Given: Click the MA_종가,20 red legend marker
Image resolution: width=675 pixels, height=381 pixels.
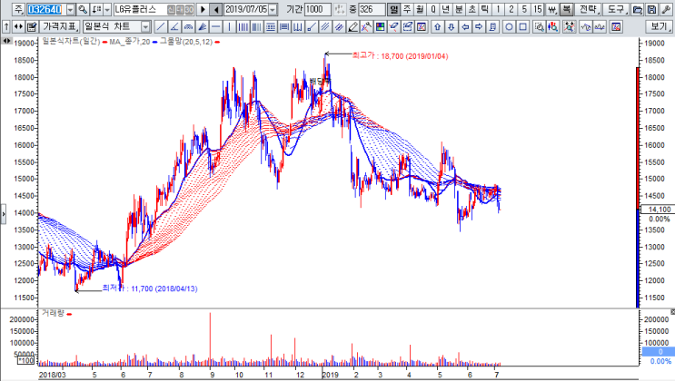Looking at the screenshot, I should [x=104, y=42].
